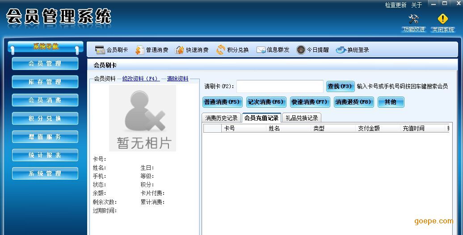The height and width of the screenshot is (235, 463).
Task: Switch to the 消费历史记录 tab
Action: (x=222, y=118)
